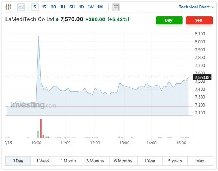Select the 1H interval
The image size is (218, 171).
coord(63,7)
